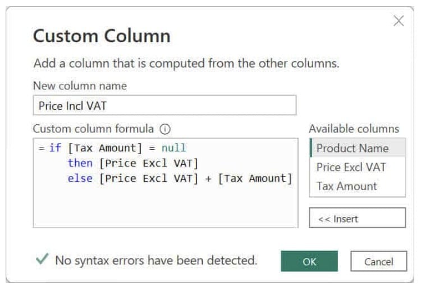
Task: Click the formula info icon
Action: [x=165, y=129]
